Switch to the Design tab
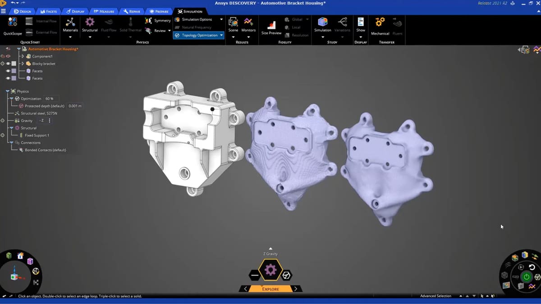The image size is (541, 304). click(x=23, y=11)
